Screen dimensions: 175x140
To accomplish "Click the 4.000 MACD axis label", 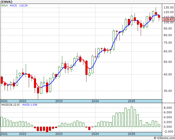I will tap(168, 117).
